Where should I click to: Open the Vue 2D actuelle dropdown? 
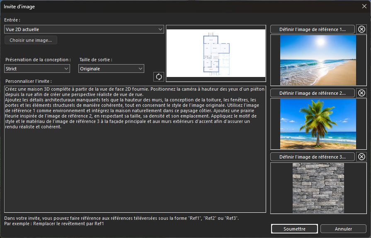84,29
